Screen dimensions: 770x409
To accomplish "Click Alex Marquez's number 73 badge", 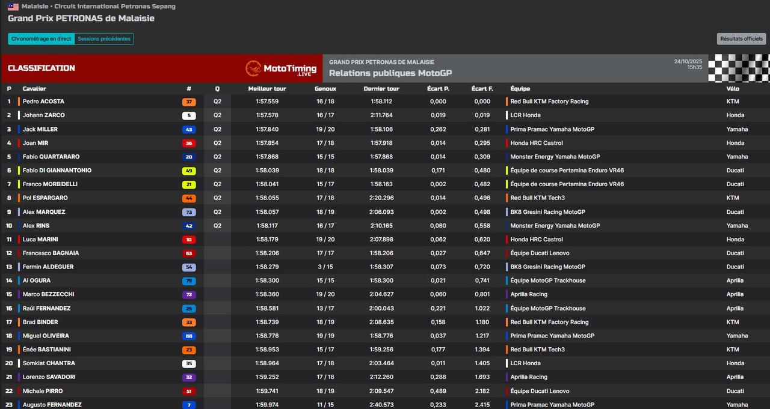I will click(x=189, y=212).
